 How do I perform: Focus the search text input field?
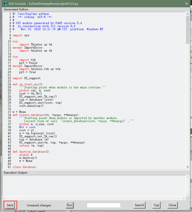(103, 205)
